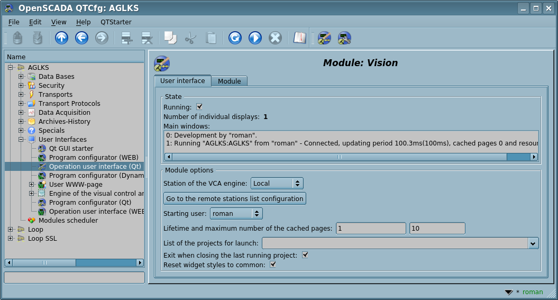This screenshot has height=300, width=558.
Task: Navigate back with the Back arrow icon
Action: [x=81, y=38]
